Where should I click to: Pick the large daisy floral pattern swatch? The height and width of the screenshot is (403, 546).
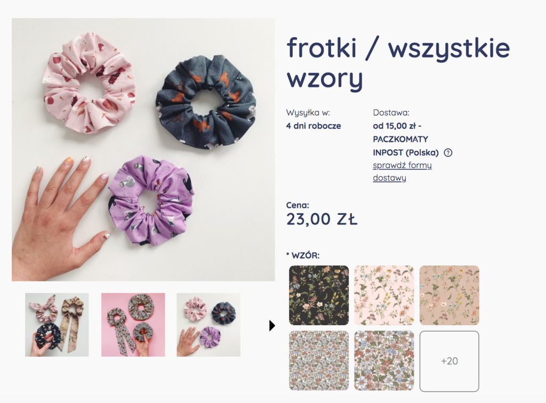click(x=384, y=360)
